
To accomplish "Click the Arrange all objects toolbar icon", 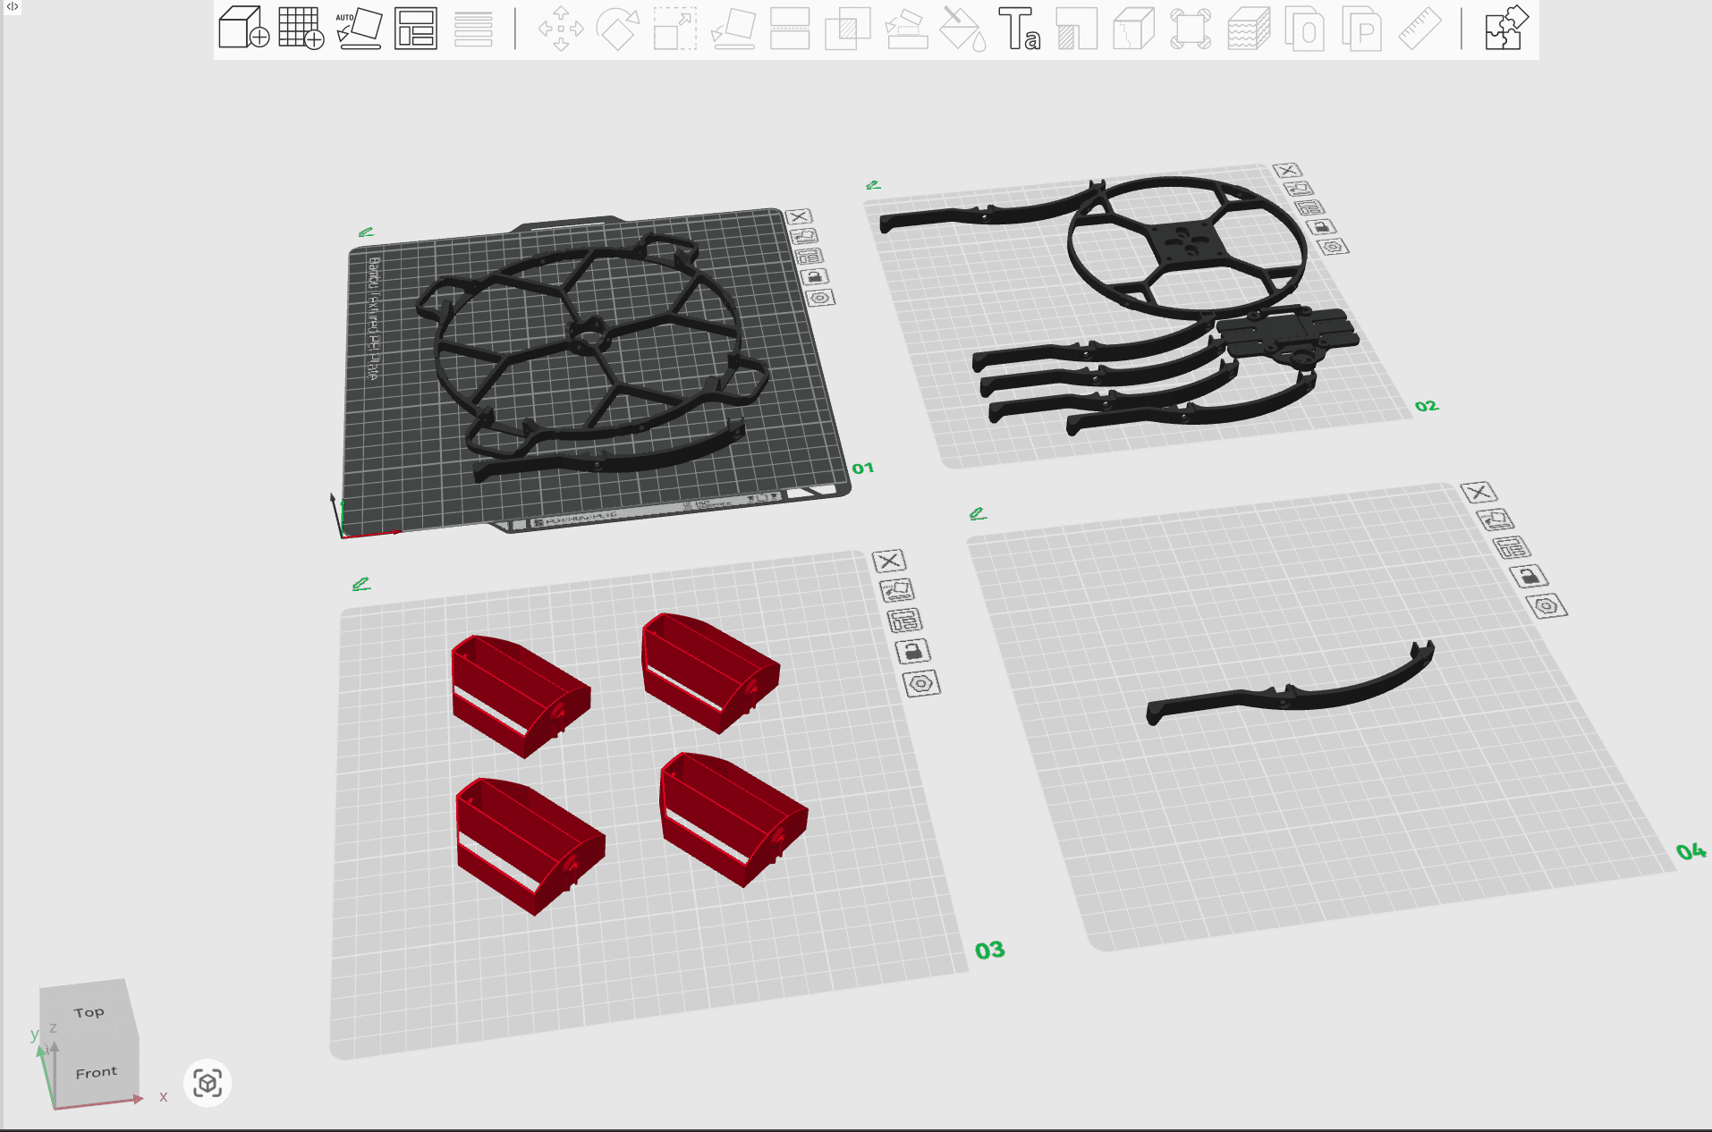I will (416, 28).
